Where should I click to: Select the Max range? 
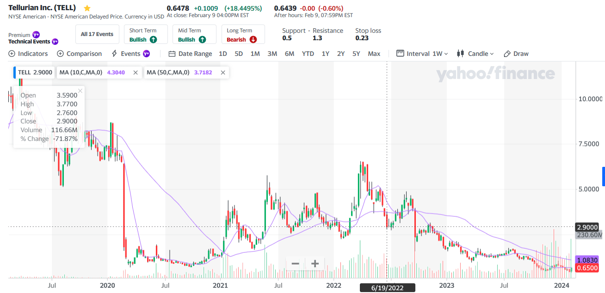click(x=374, y=54)
